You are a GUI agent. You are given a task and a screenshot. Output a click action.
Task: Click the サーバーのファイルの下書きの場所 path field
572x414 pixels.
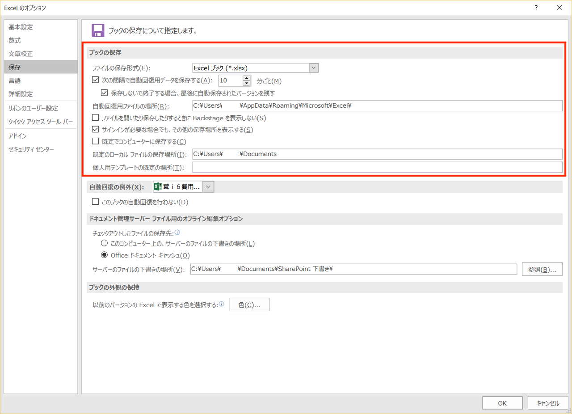click(353, 269)
